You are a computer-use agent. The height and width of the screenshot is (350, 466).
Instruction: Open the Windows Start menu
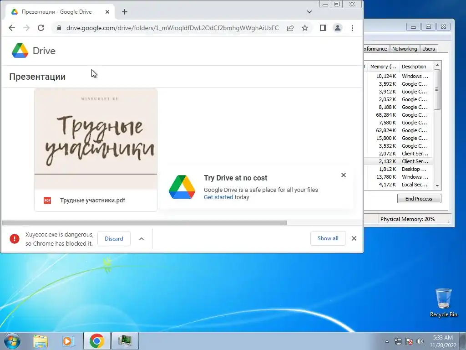tap(12, 341)
